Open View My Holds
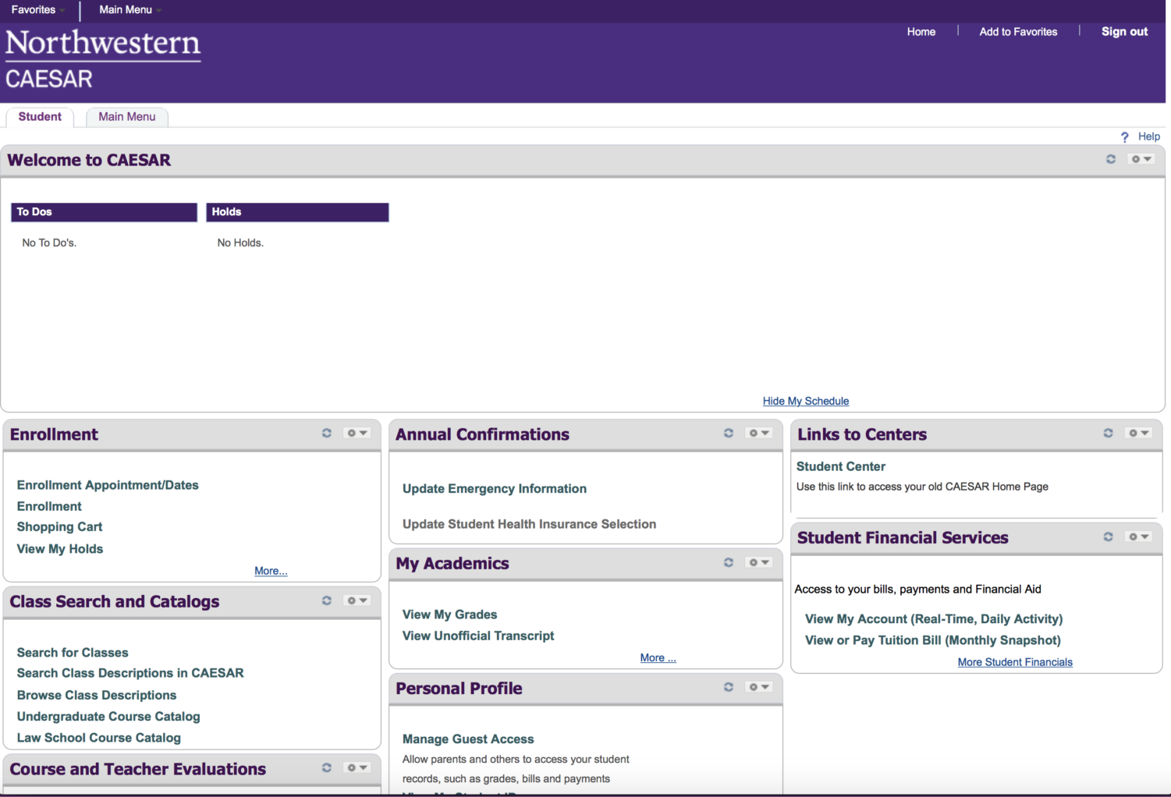 coord(60,549)
